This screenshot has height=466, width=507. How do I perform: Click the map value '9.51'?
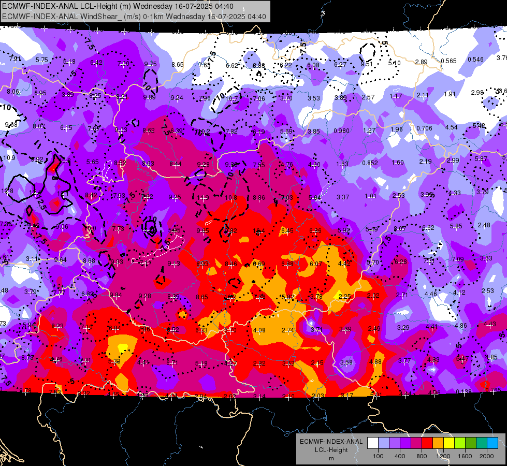point(367,64)
